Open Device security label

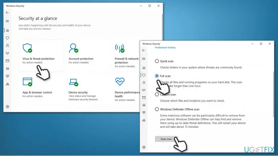[x=78, y=93]
